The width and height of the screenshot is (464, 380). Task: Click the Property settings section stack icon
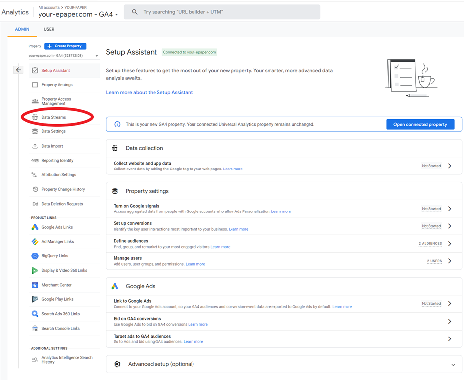point(115,191)
